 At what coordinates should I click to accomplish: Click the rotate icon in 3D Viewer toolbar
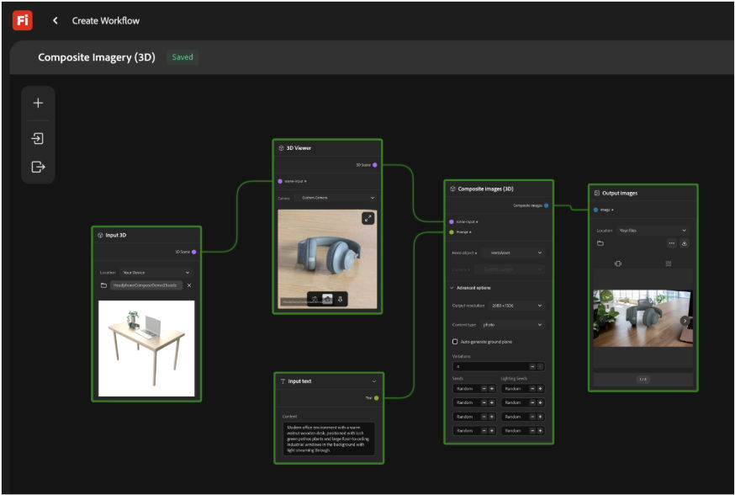tap(315, 299)
